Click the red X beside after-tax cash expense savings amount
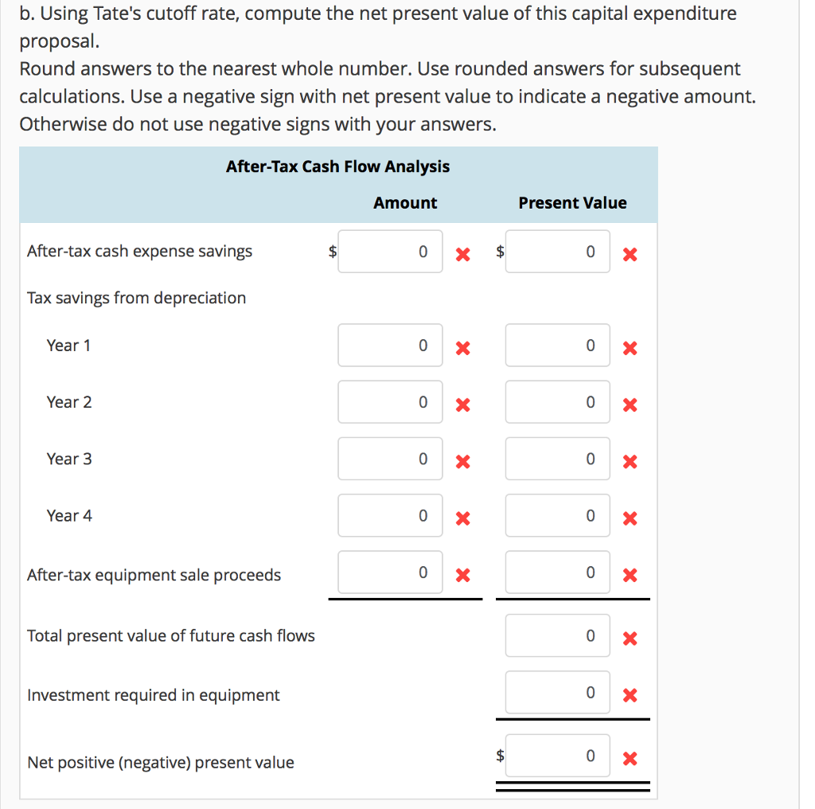The image size is (815, 809). pos(462,252)
